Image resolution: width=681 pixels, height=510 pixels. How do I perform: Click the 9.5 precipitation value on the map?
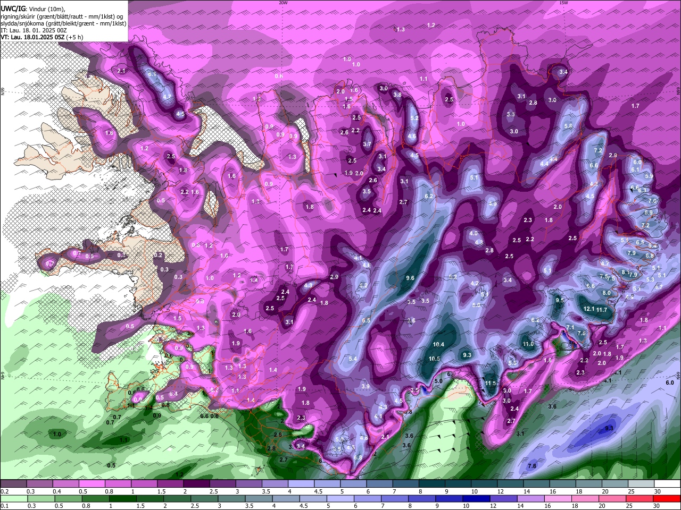pos(559,300)
